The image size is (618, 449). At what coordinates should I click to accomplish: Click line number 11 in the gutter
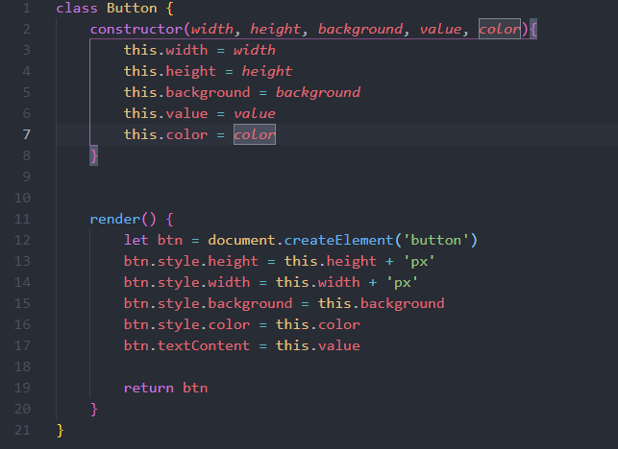pyautogui.click(x=22, y=219)
